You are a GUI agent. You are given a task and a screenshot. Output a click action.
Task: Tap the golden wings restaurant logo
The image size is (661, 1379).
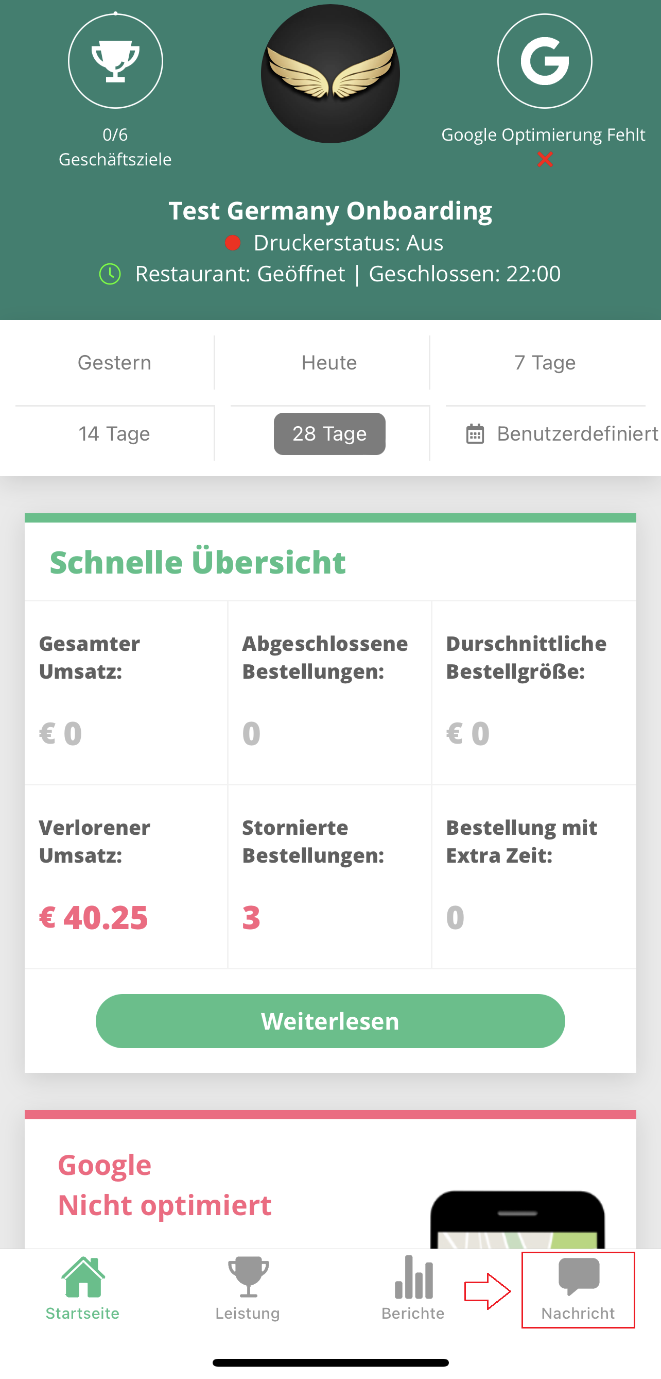click(x=330, y=73)
